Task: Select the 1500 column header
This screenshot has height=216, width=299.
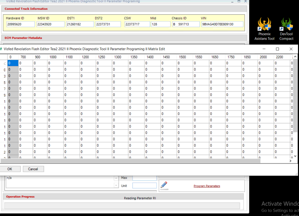Action: [185, 57]
